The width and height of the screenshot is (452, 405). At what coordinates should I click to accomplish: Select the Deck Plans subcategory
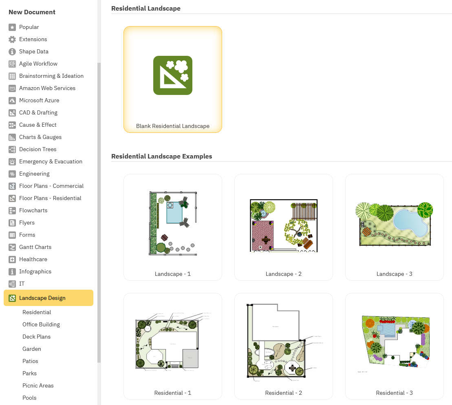coord(37,337)
